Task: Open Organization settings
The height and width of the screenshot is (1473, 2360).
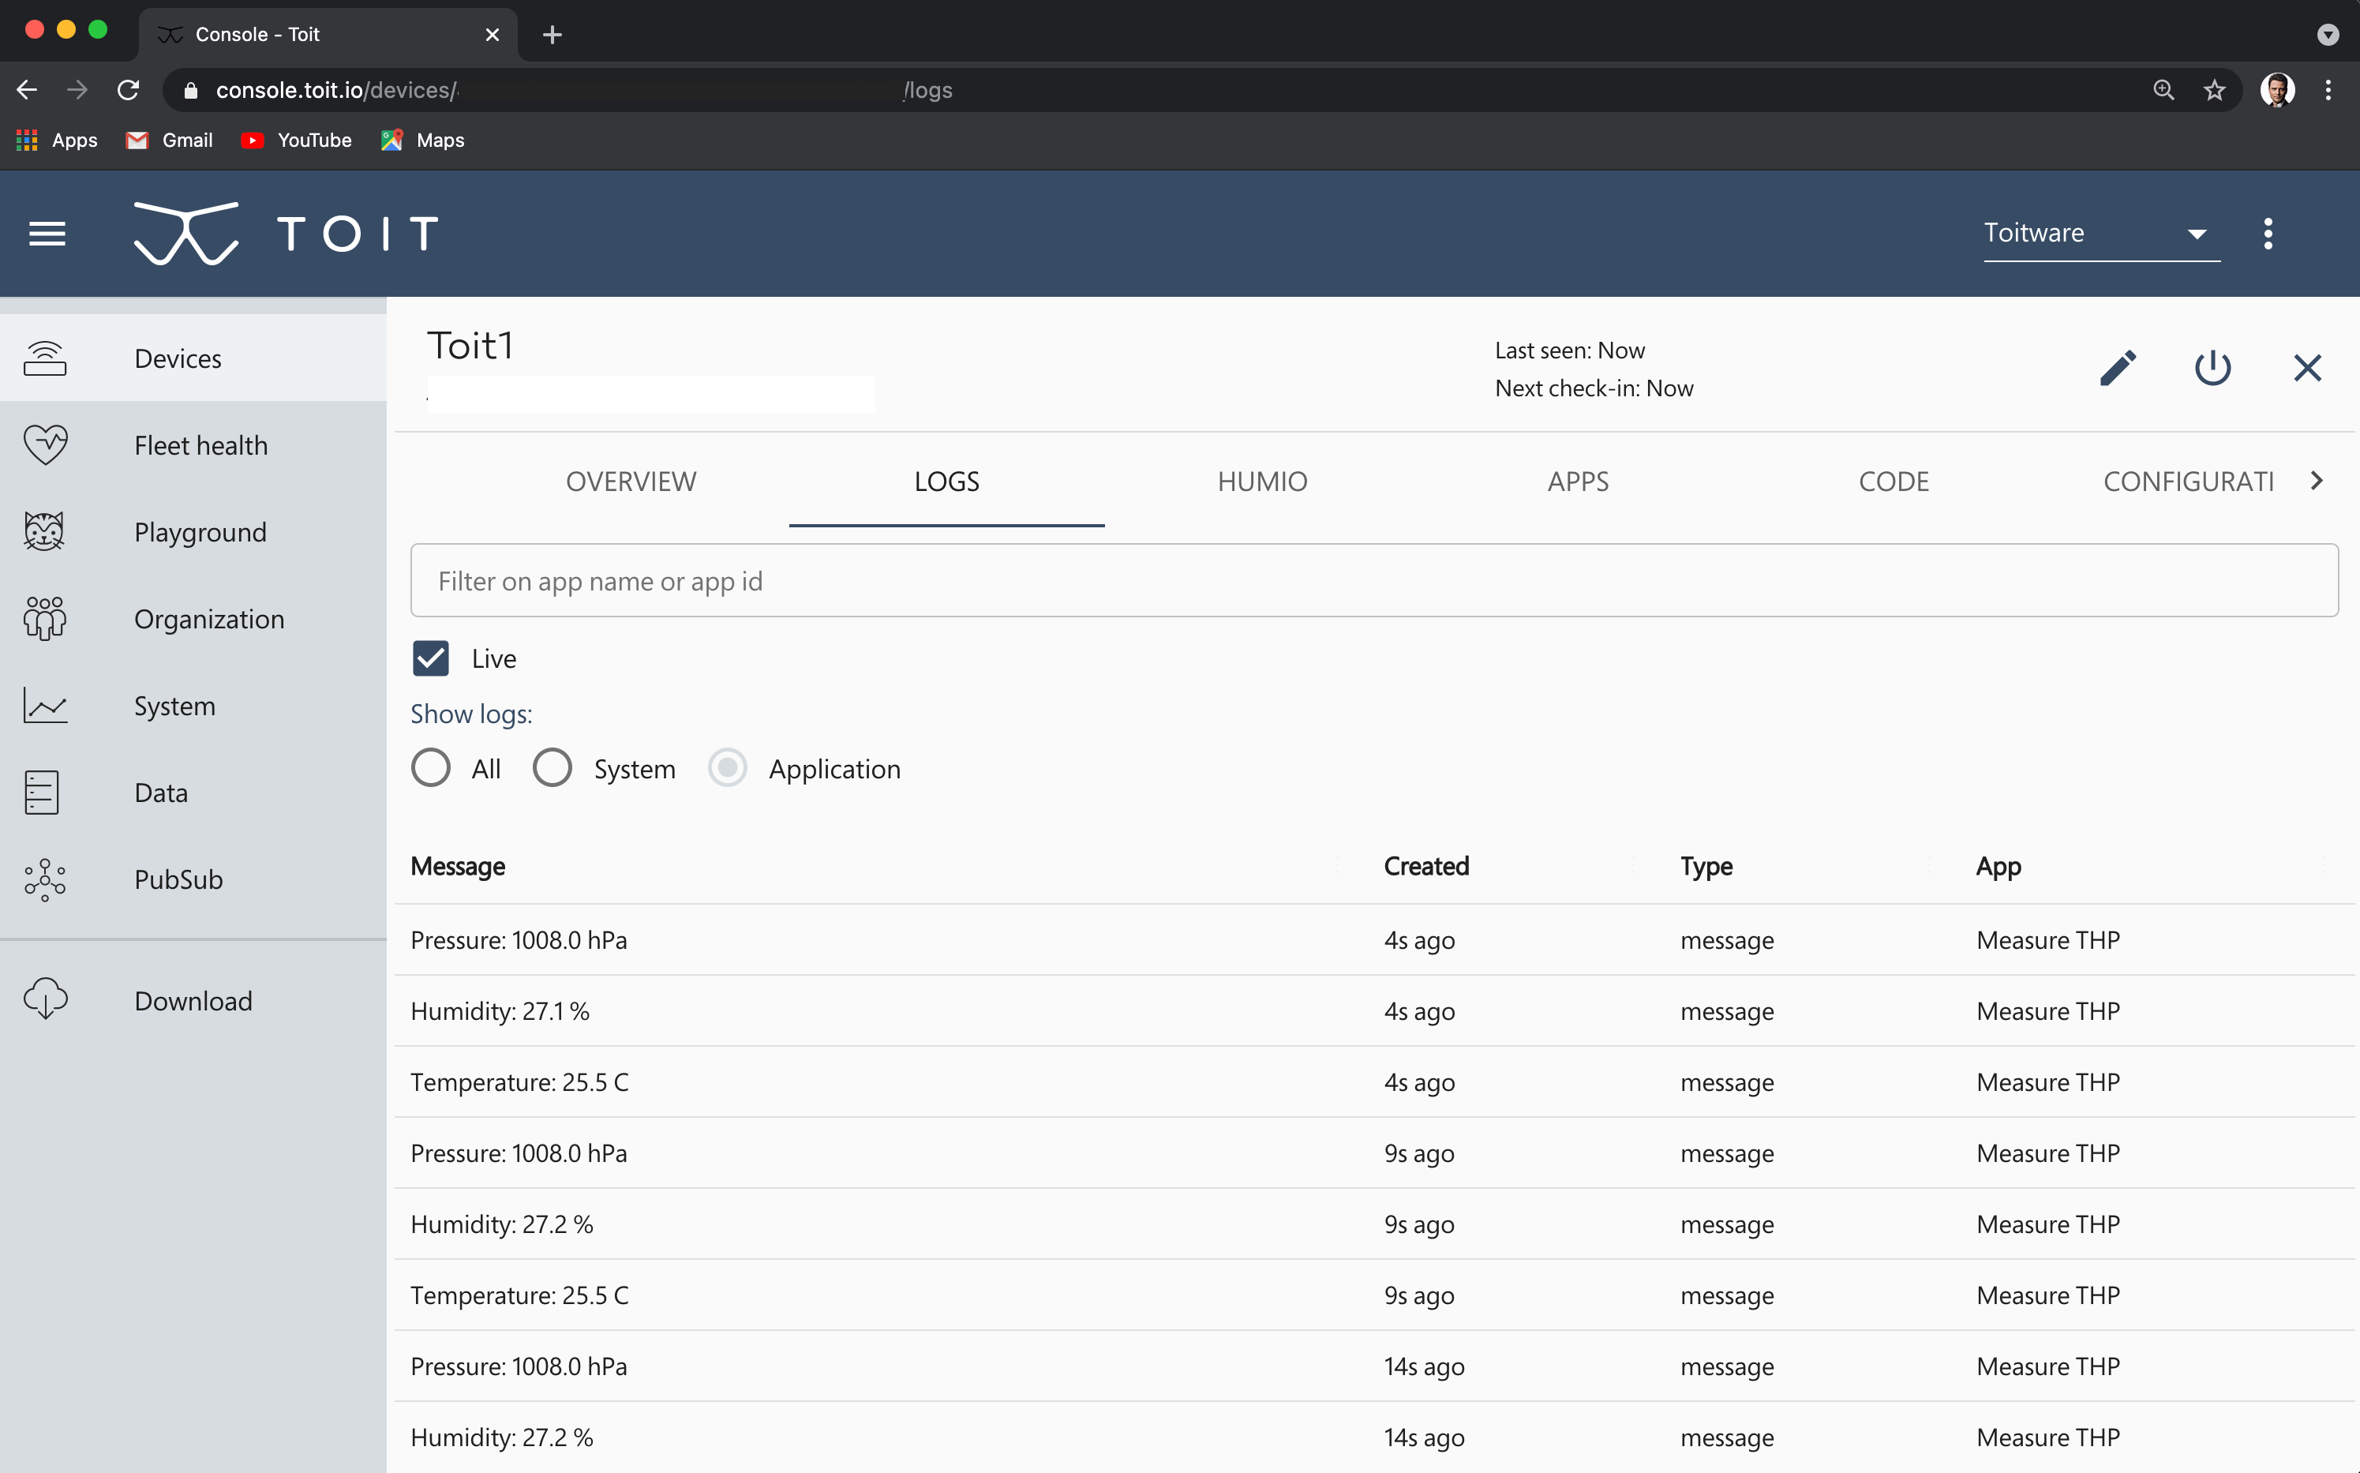Action: pyautogui.click(x=193, y=619)
